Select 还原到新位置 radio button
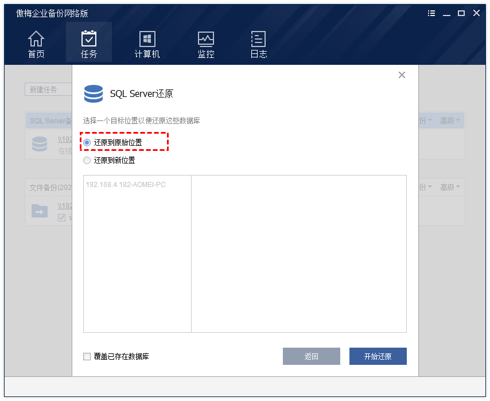This screenshot has height=401, width=490. point(87,160)
